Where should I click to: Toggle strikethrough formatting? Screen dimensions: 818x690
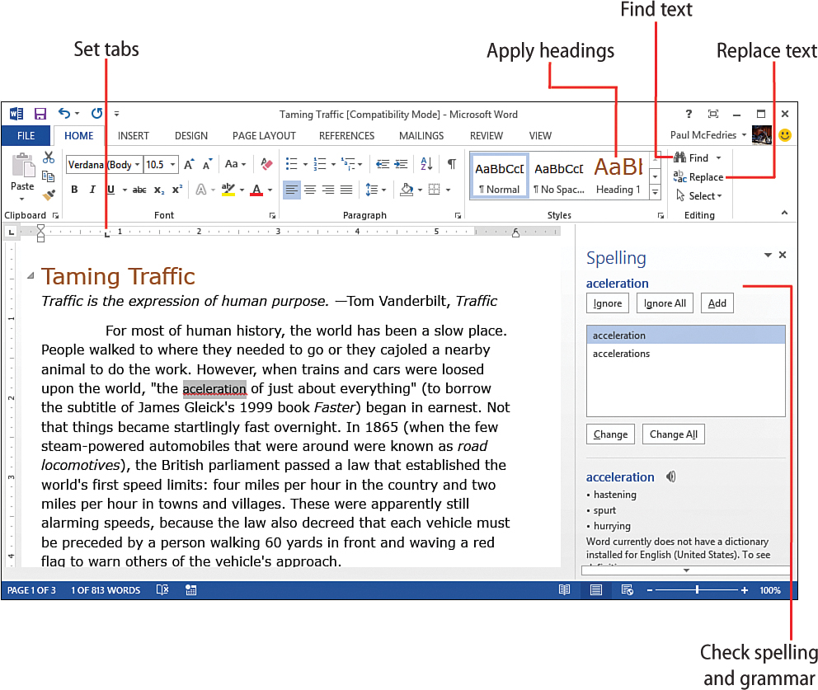[x=139, y=190]
